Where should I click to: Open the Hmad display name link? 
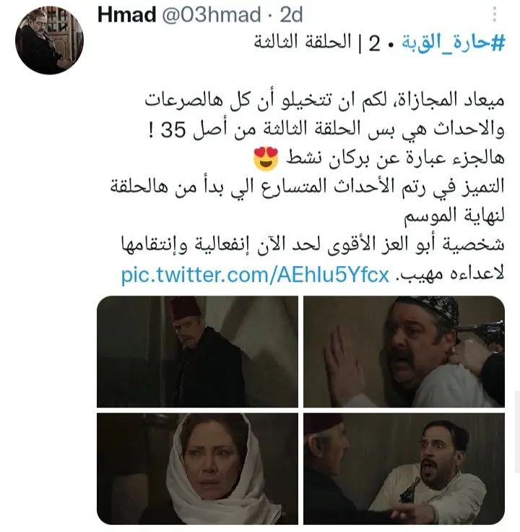127,14
